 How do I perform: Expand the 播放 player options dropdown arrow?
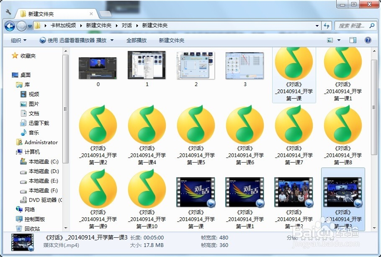point(112,40)
